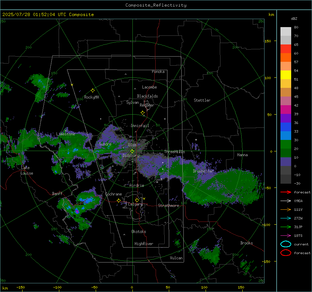Click the Airdrie city label
This screenshot has width=312, height=292.
point(137,185)
